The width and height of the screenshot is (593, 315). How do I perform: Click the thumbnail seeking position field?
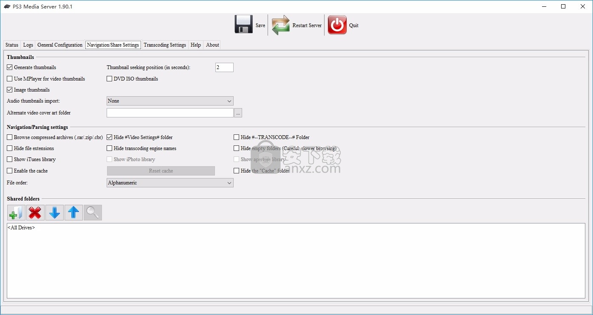(x=224, y=67)
